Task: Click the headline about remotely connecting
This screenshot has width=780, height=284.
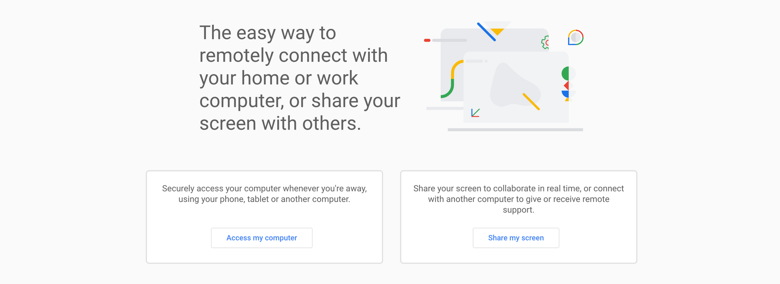Action: pos(300,78)
